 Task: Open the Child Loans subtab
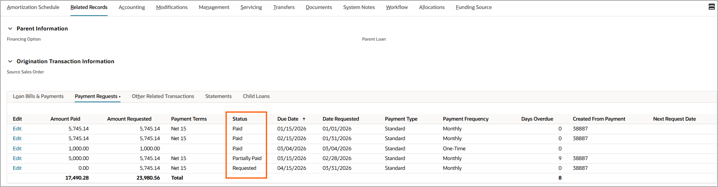[256, 96]
